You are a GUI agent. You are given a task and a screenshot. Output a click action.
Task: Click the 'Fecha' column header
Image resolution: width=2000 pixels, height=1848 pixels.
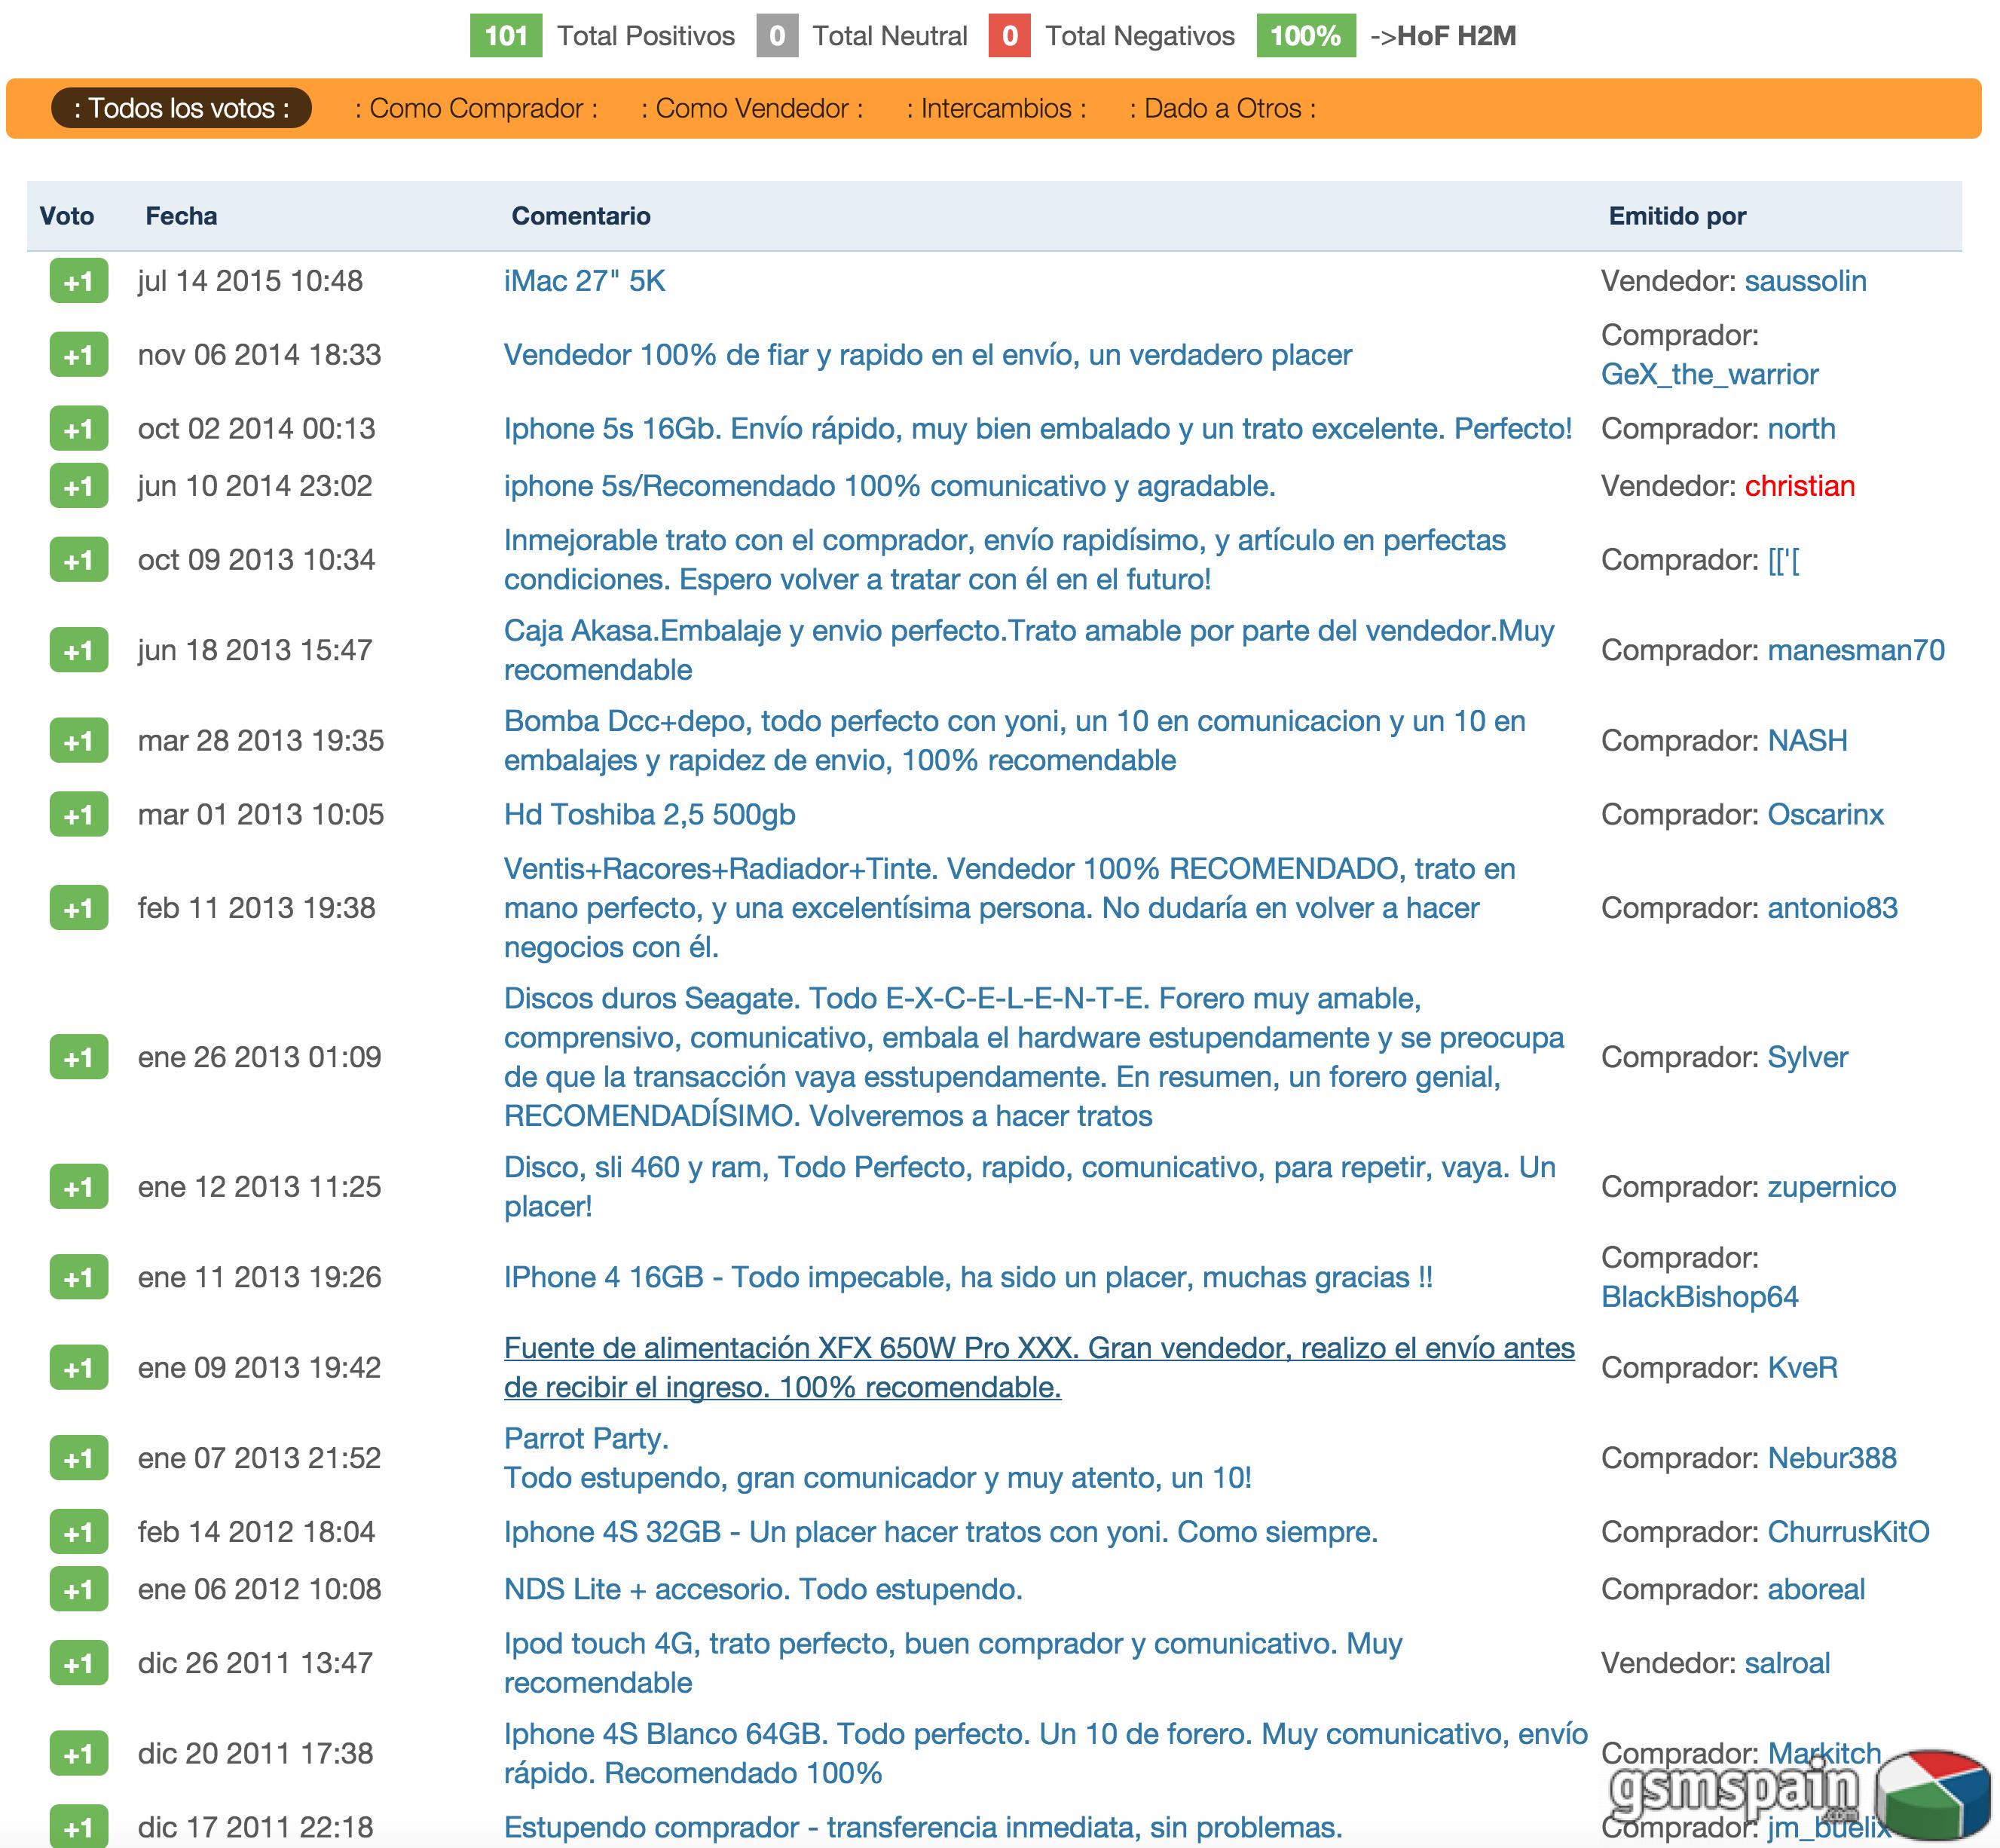click(181, 216)
